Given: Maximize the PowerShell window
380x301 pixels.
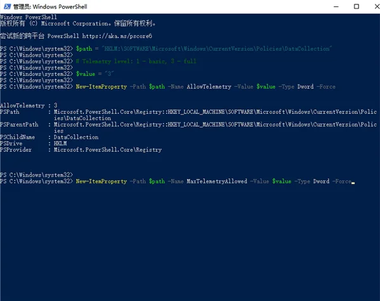Looking at the screenshot, I should pos(356,6).
